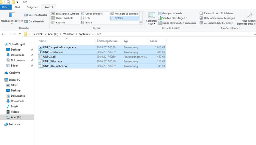This screenshot has height=145, width=256.
Task: Open the Datei menu tab
Action: [x=5, y=7]
